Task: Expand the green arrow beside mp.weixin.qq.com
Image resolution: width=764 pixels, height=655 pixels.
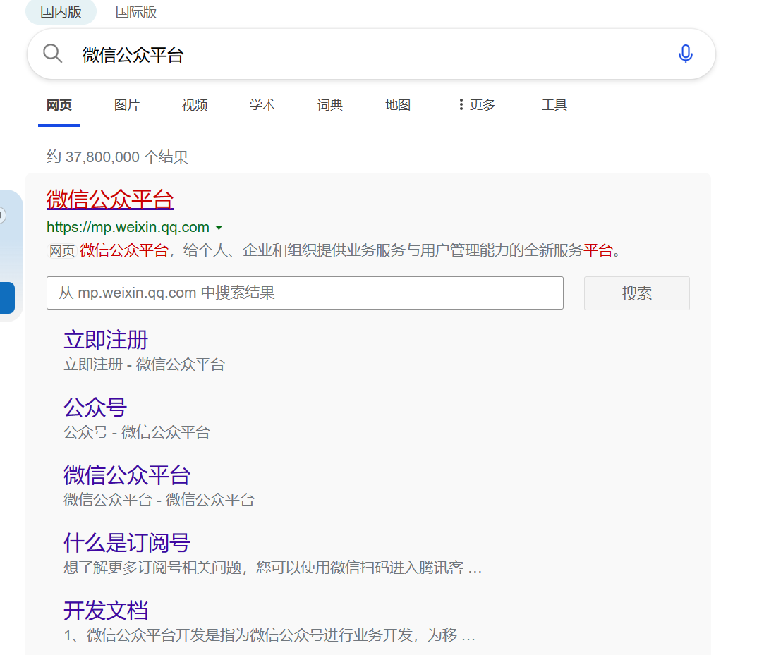Action: pos(219,228)
